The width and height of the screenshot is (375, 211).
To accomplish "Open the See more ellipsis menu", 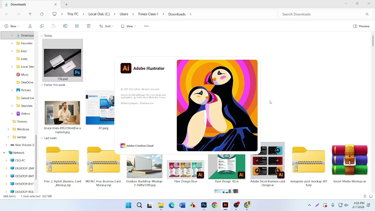I will 146,26.
